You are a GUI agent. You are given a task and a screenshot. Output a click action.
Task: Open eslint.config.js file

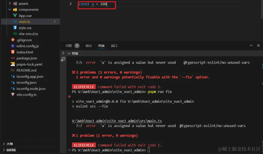pyautogui.click(x=28, y=46)
